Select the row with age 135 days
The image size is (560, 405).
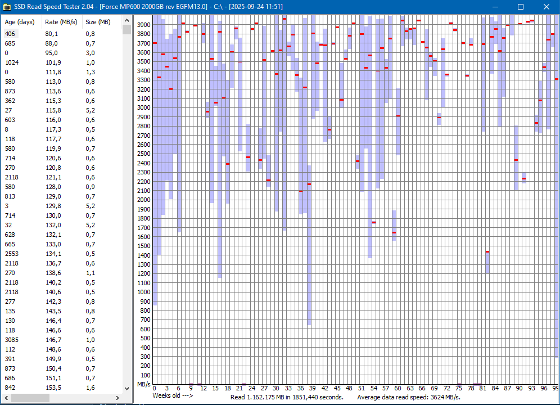pos(61,311)
